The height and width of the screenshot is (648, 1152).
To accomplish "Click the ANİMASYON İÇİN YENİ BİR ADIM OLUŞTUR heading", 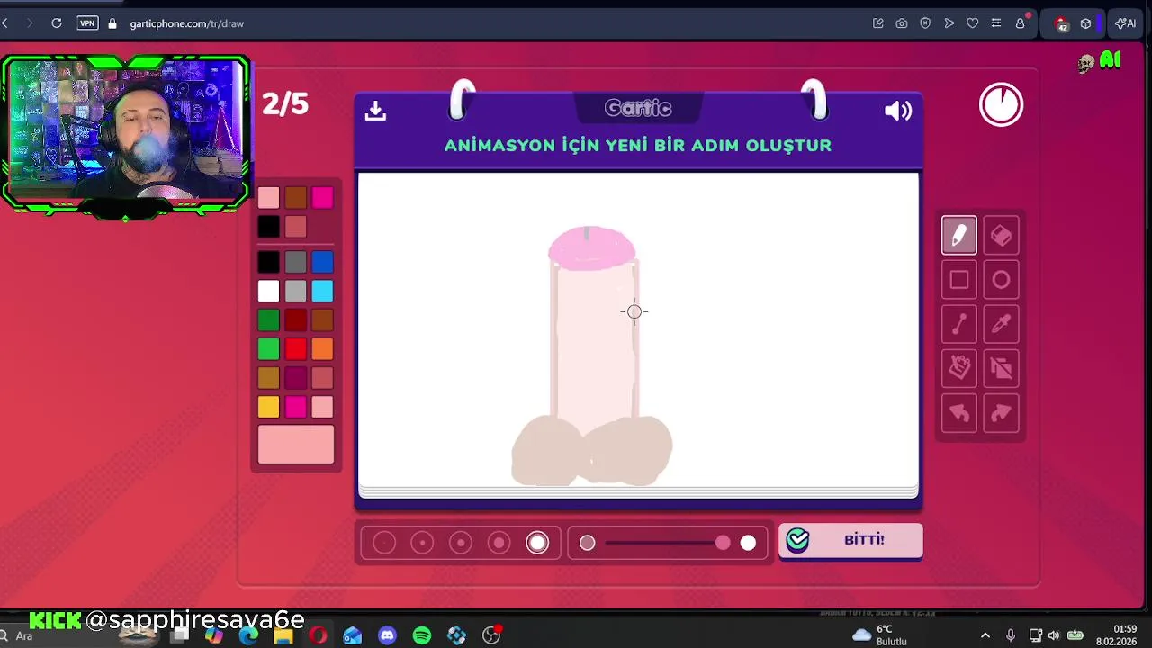I will [638, 146].
